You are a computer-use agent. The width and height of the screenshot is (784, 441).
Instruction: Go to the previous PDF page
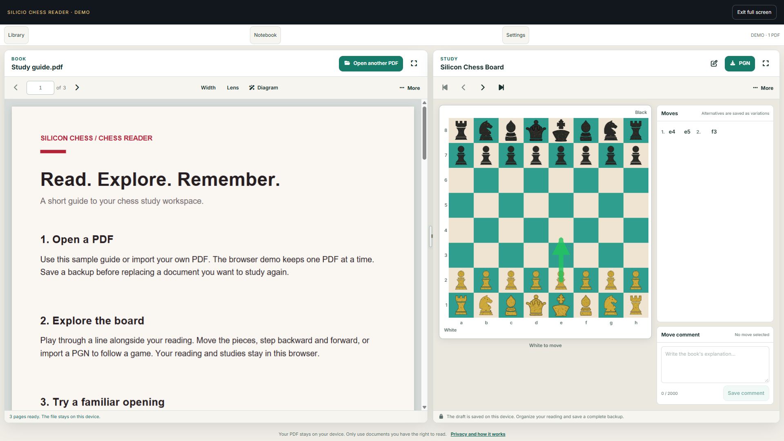16,87
